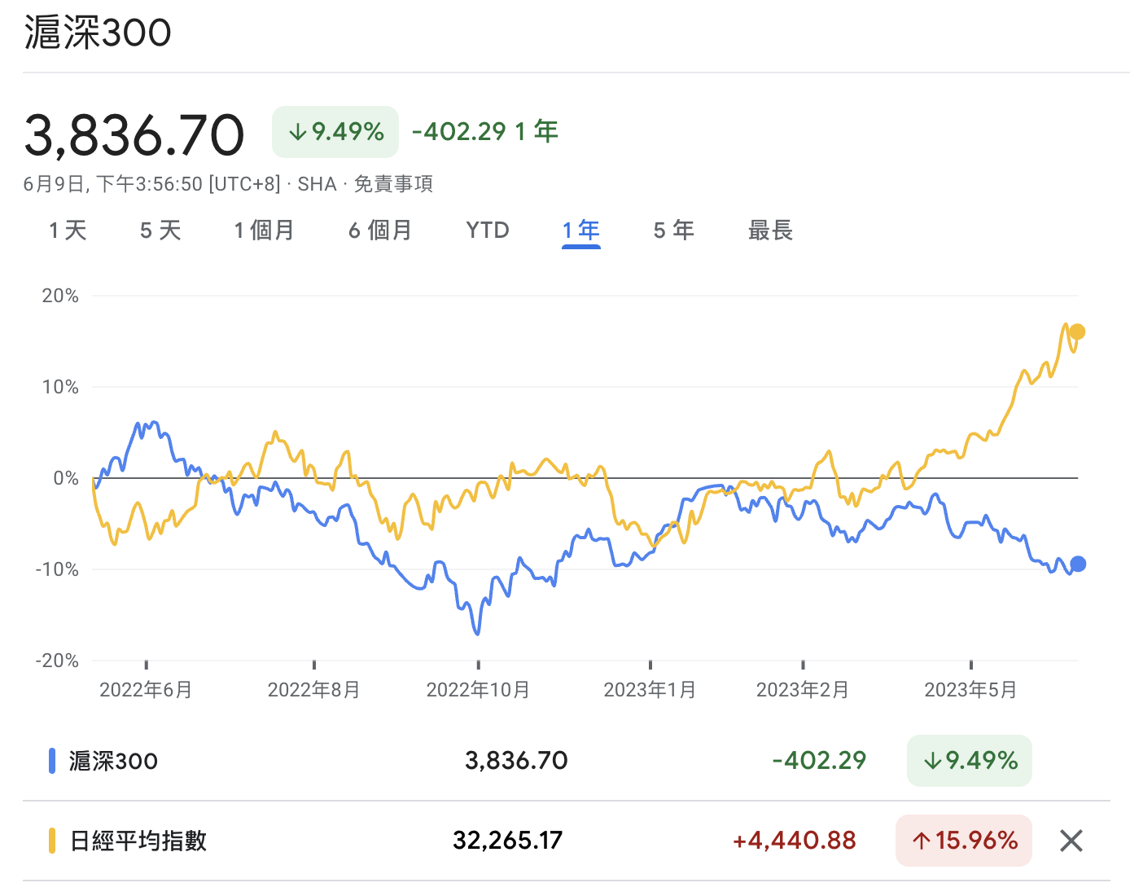
Task: Choose the 1 個月 range tab
Action: coord(264,231)
